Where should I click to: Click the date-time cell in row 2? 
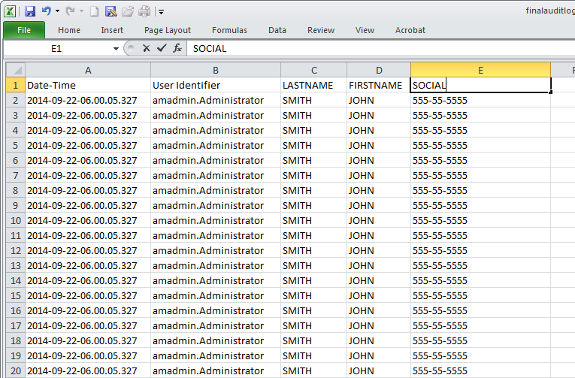point(88,100)
